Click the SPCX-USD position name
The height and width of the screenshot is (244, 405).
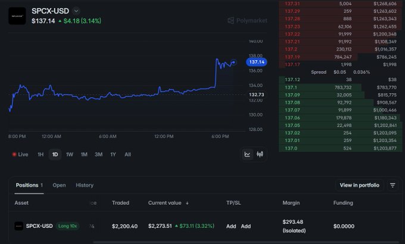pos(39,226)
